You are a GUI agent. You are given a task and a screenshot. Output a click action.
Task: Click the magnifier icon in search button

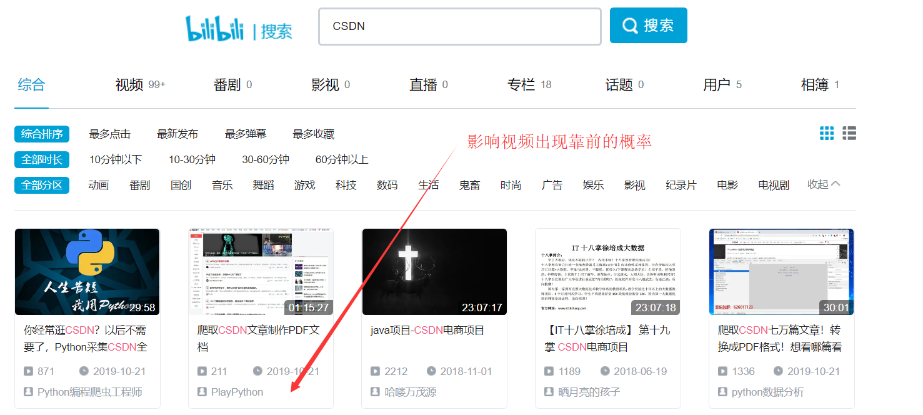point(630,26)
